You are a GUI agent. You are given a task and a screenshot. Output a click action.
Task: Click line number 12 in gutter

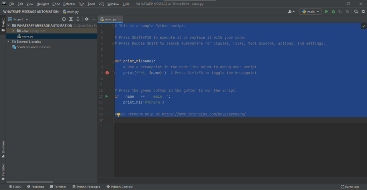pos(101,91)
